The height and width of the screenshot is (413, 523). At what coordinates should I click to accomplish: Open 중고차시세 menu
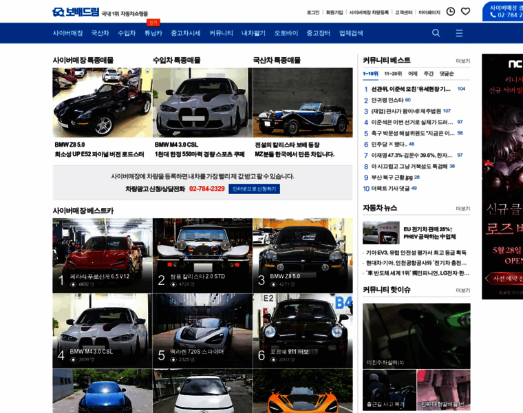185,33
